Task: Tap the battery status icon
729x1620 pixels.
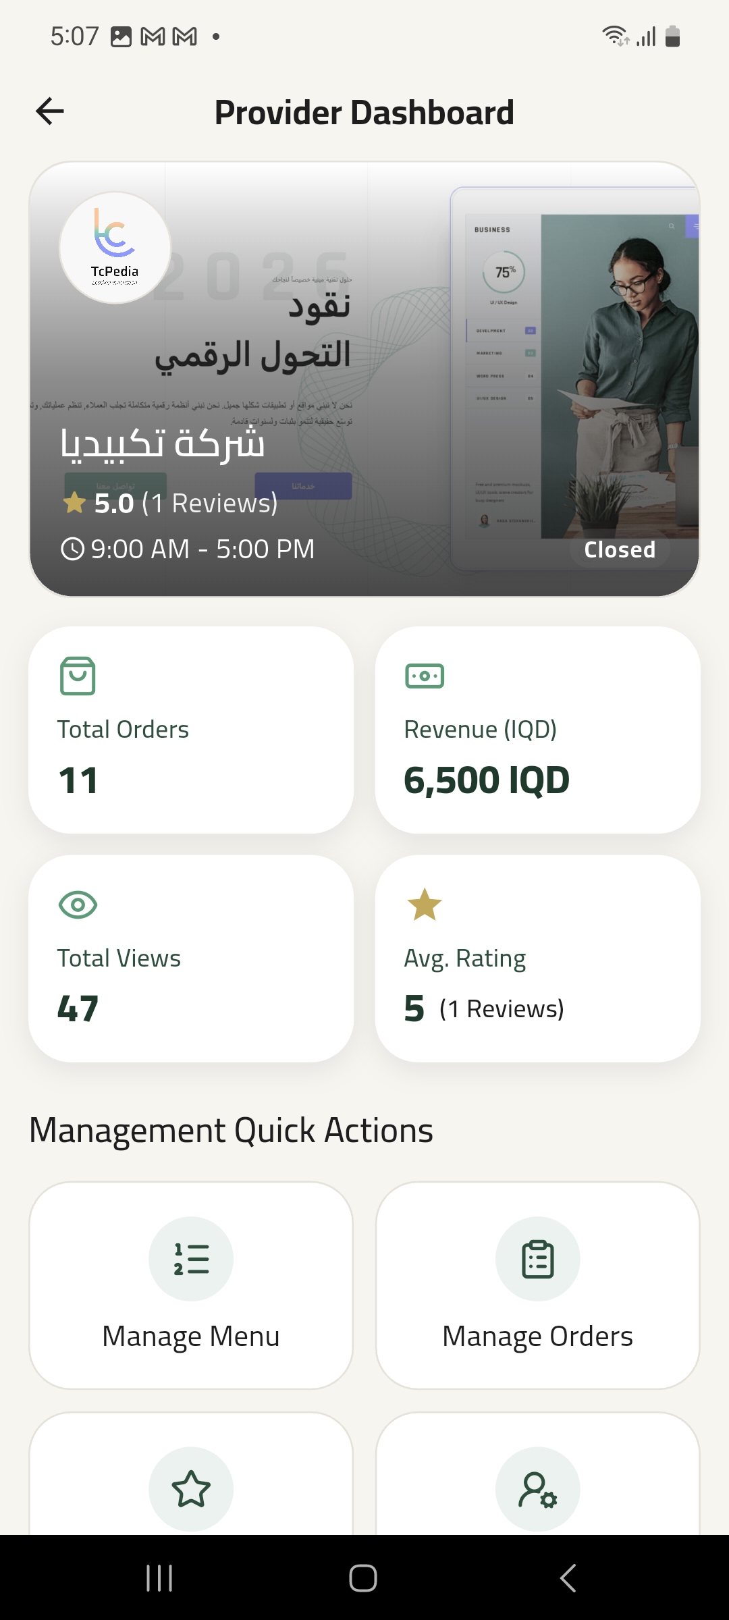Action: tap(673, 35)
